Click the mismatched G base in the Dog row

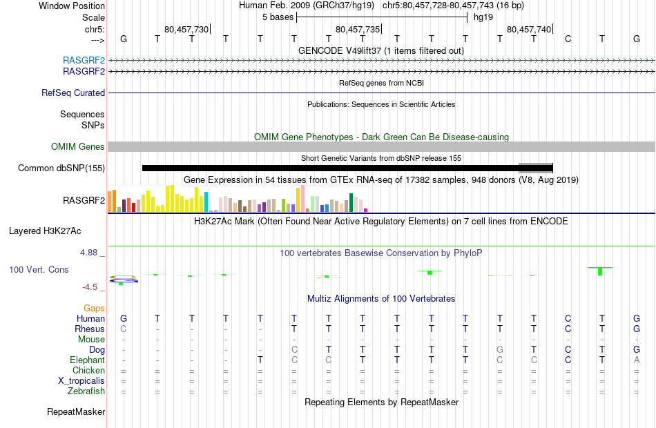[x=499, y=349]
